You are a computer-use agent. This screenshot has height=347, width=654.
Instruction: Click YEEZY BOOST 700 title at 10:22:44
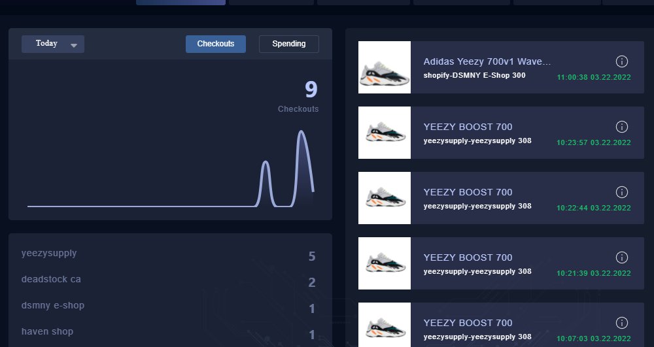pos(468,193)
